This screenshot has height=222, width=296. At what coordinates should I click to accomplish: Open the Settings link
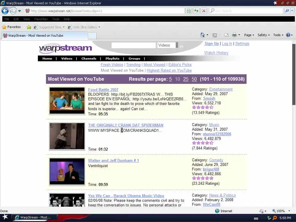point(242,44)
